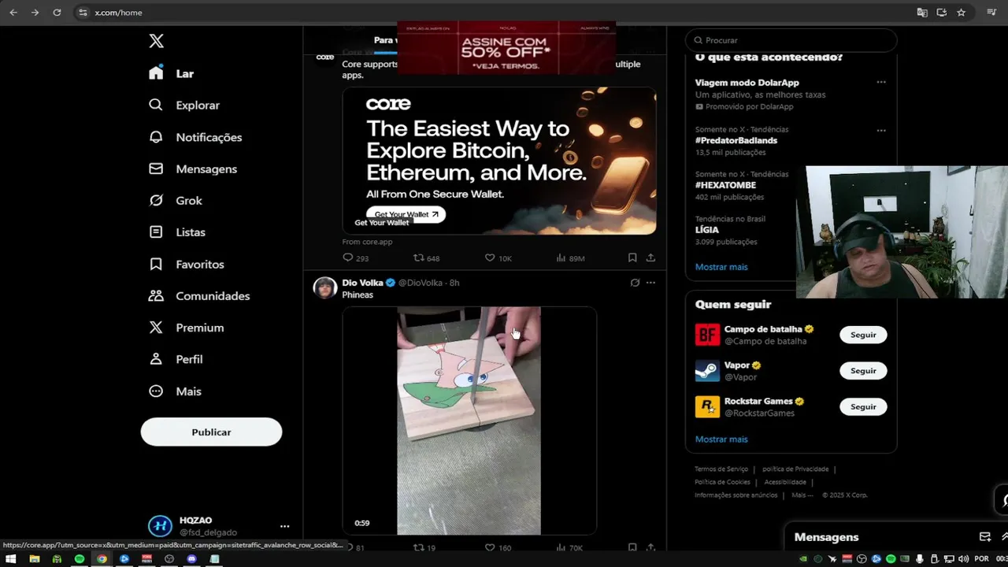Like the Dio Volka post

(498, 547)
